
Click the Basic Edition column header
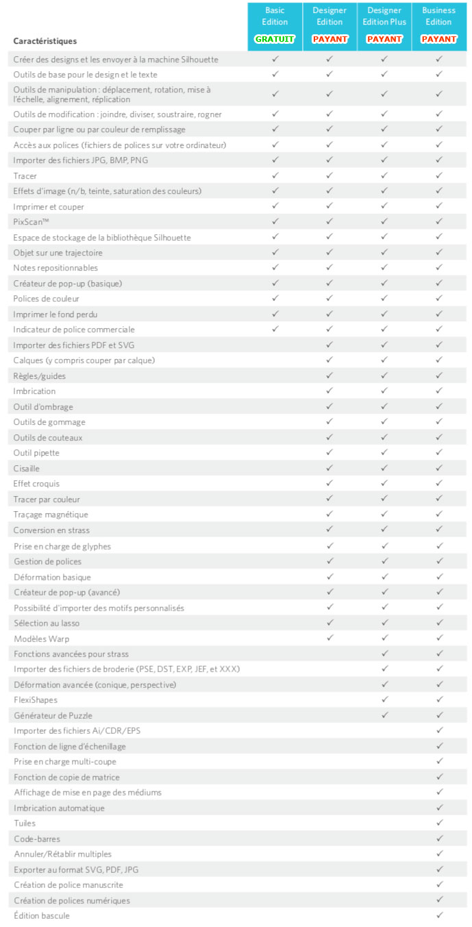coord(275,16)
